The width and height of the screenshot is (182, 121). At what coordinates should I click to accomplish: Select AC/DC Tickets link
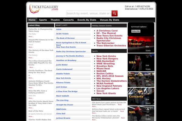pos(62,34)
